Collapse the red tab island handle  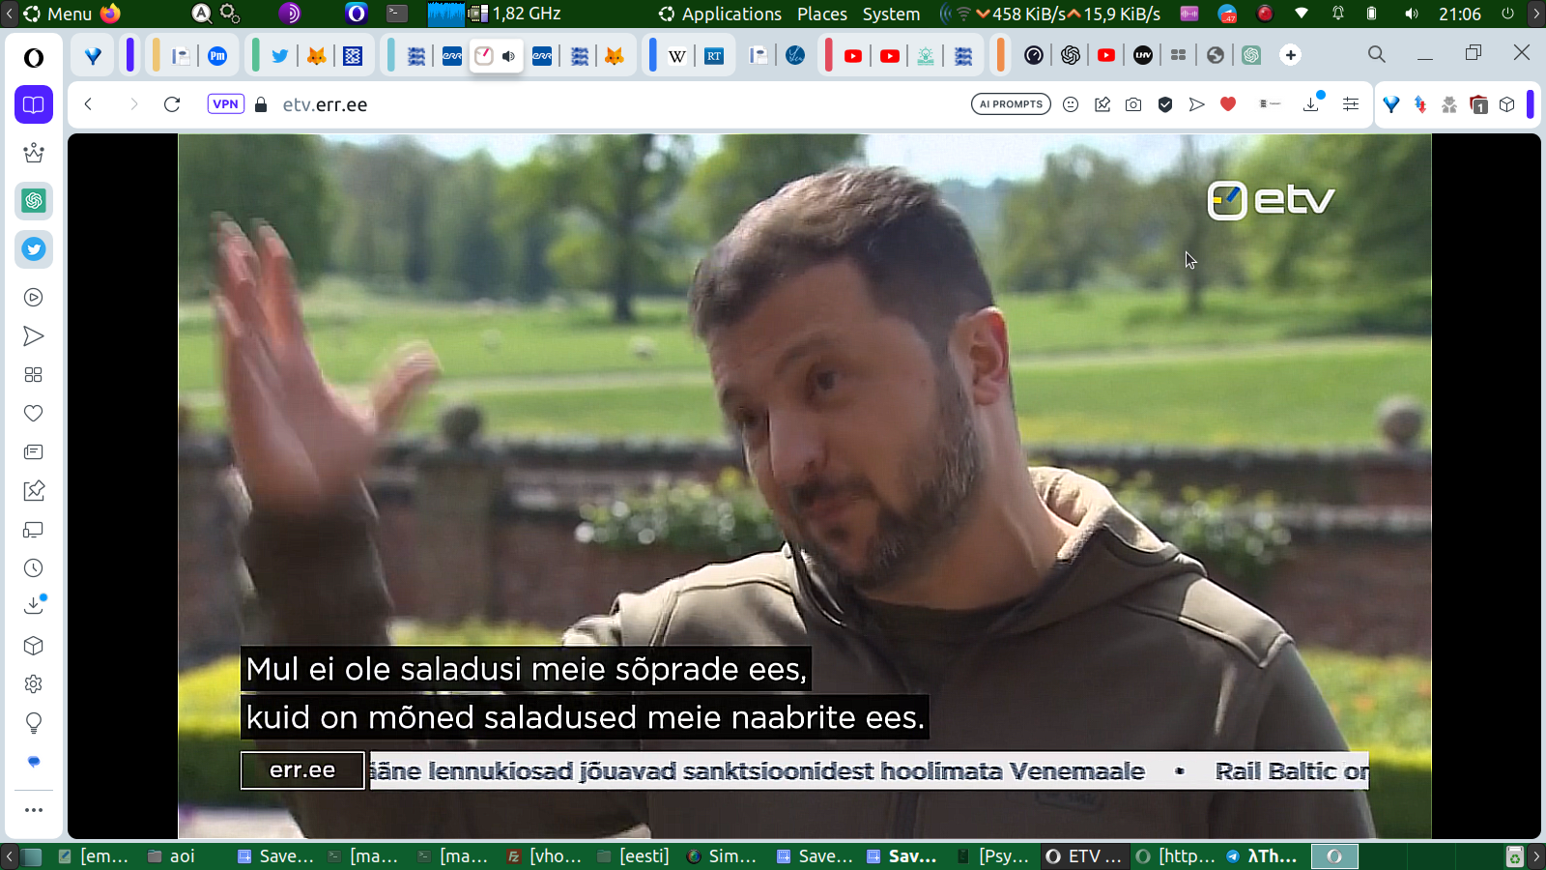[828, 55]
